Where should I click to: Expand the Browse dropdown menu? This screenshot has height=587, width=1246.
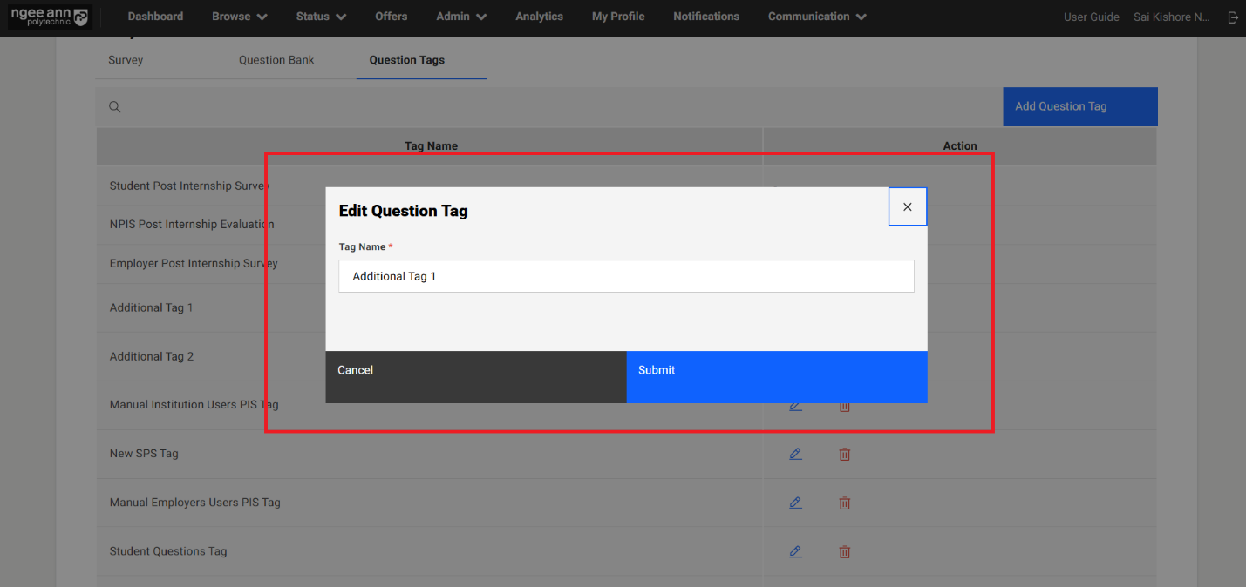[x=239, y=17]
